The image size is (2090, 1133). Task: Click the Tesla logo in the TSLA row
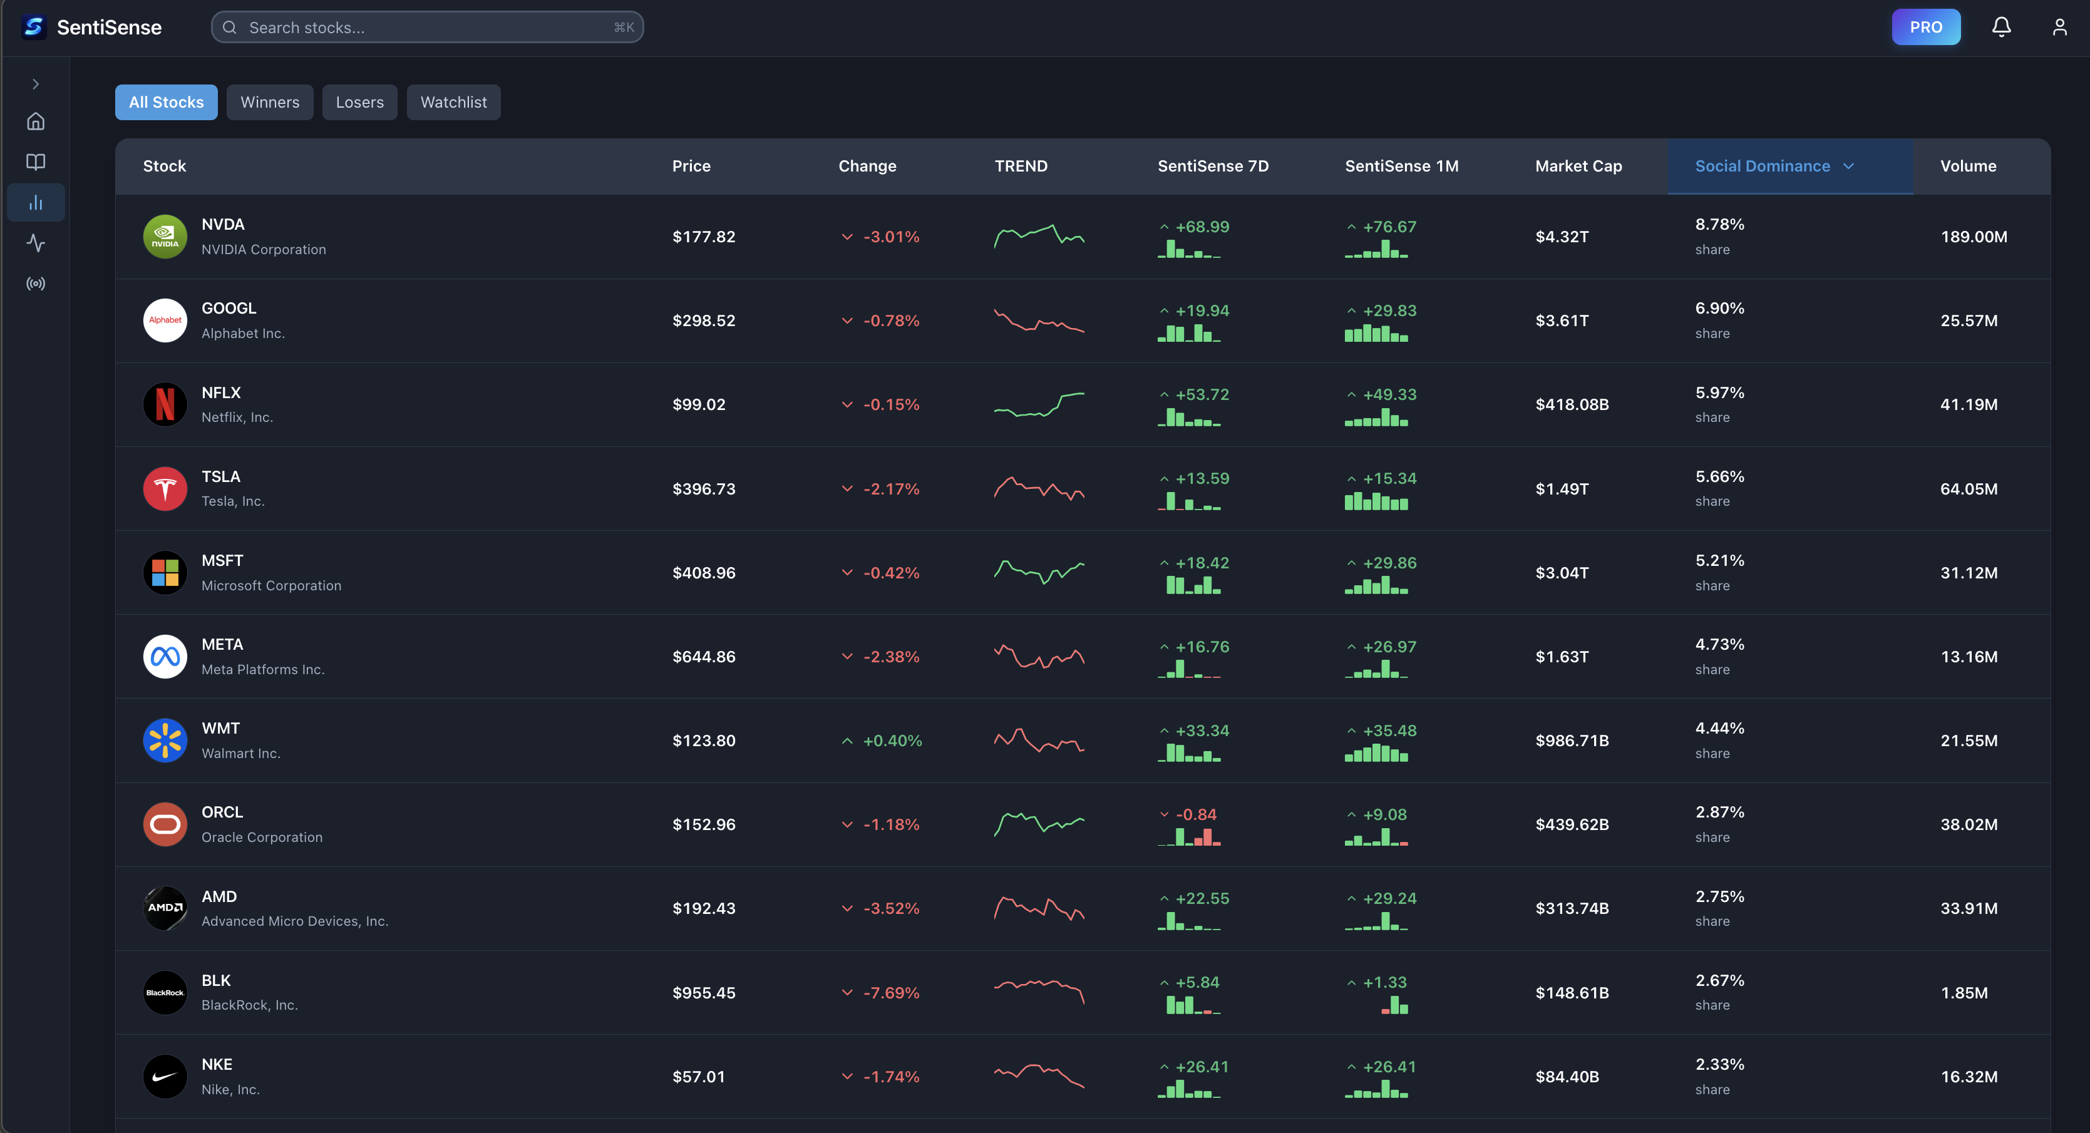(x=165, y=488)
